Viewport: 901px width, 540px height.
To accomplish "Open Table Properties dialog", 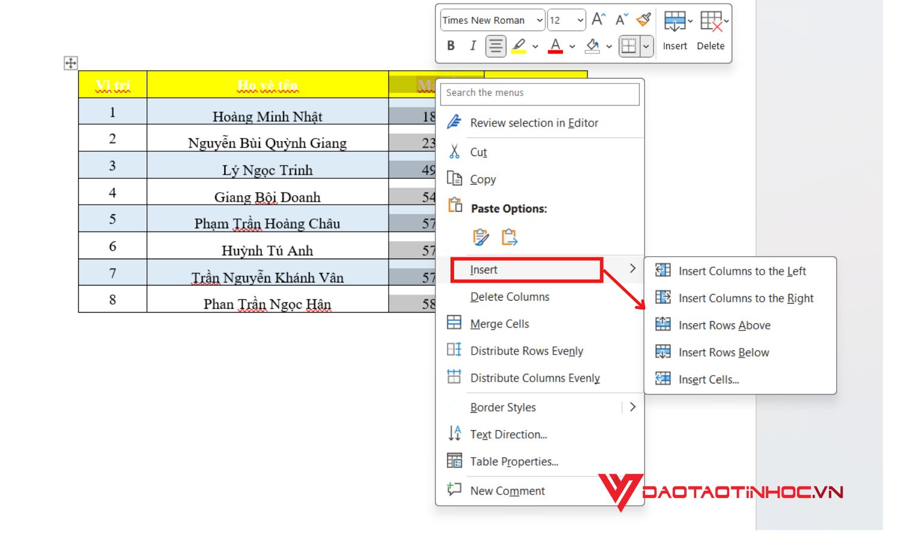I will pos(539,461).
